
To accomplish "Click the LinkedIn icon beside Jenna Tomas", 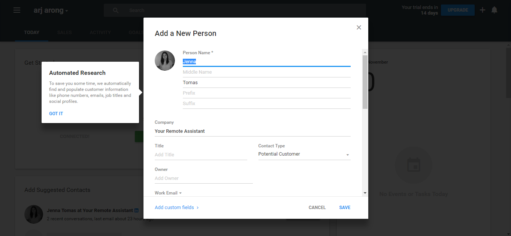I will (x=137, y=211).
